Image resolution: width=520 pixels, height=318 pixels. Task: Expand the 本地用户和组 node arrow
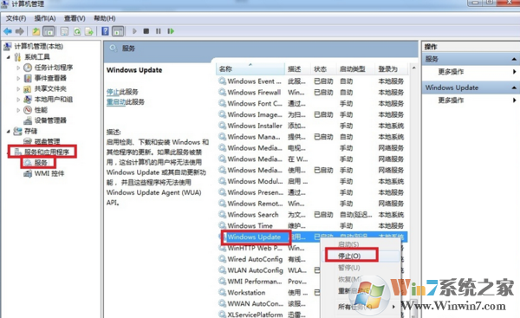18,100
